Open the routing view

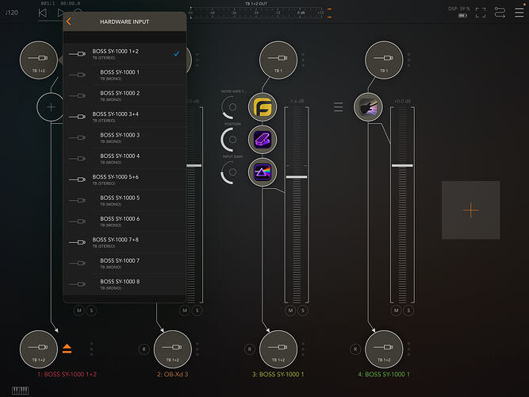click(x=500, y=13)
